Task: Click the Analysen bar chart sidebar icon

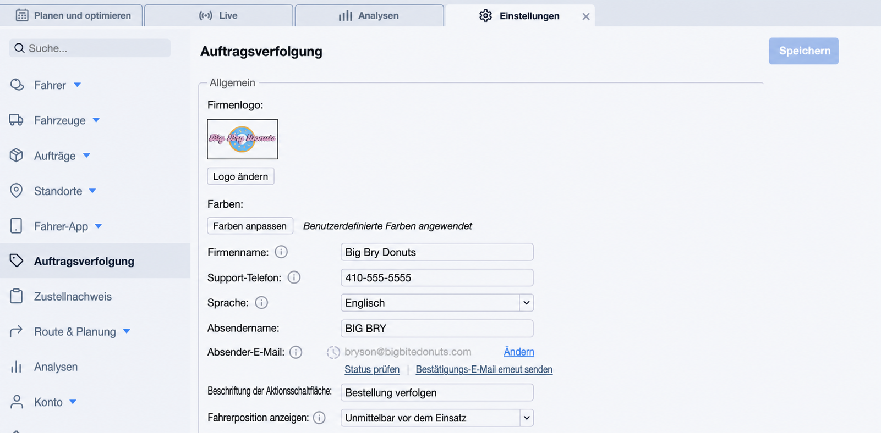Action: (17, 367)
